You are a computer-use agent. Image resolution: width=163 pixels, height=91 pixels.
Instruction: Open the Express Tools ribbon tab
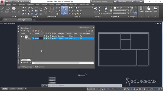point(73,5)
